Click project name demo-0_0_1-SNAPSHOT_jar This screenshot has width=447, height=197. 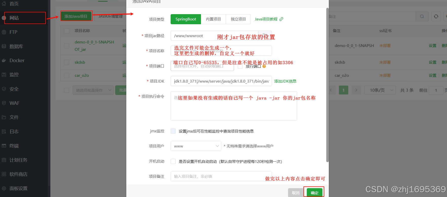pyautogui.click(x=94, y=46)
